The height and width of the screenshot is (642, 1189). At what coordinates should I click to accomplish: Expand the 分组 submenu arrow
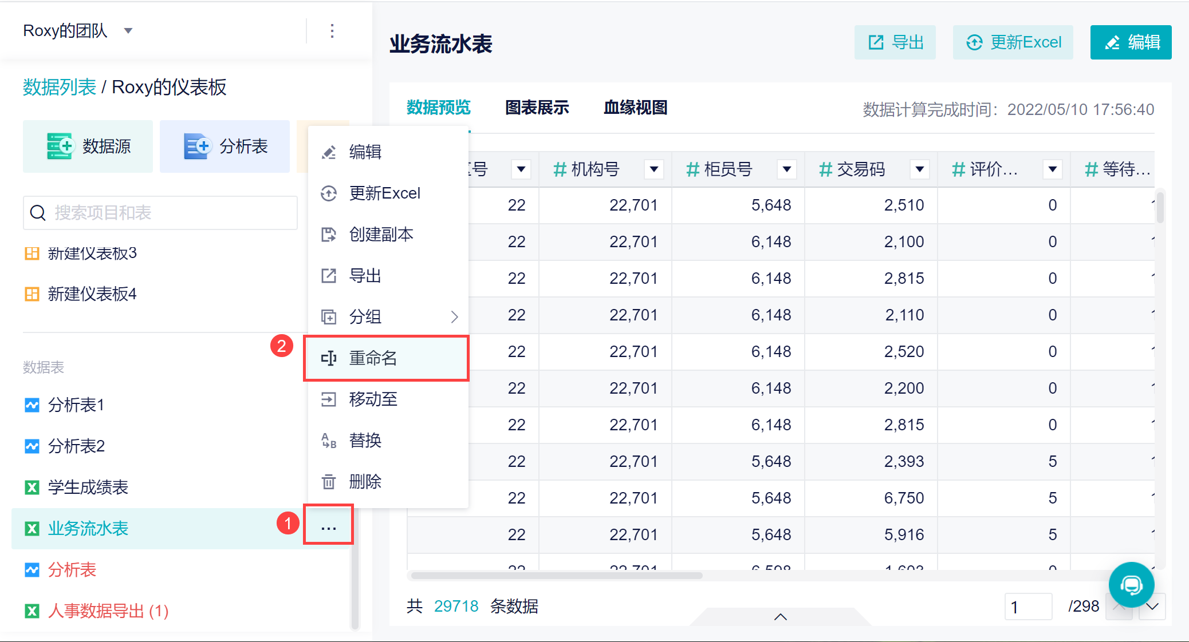(x=454, y=317)
